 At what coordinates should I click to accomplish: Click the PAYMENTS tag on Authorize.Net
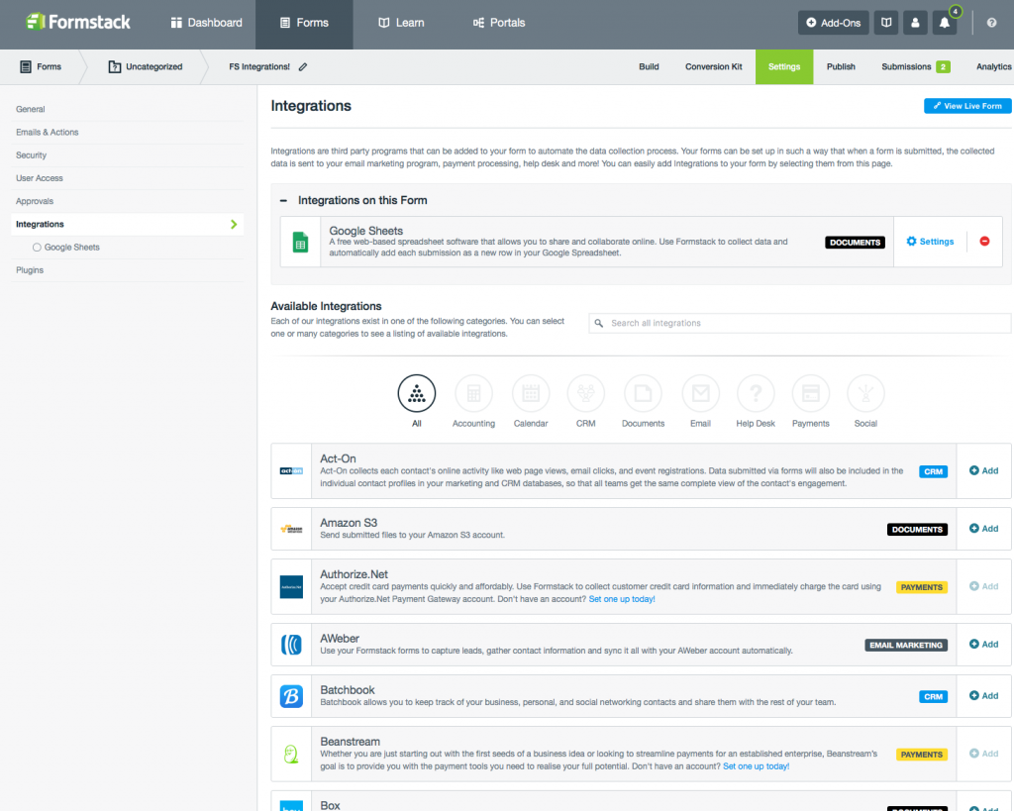(922, 587)
